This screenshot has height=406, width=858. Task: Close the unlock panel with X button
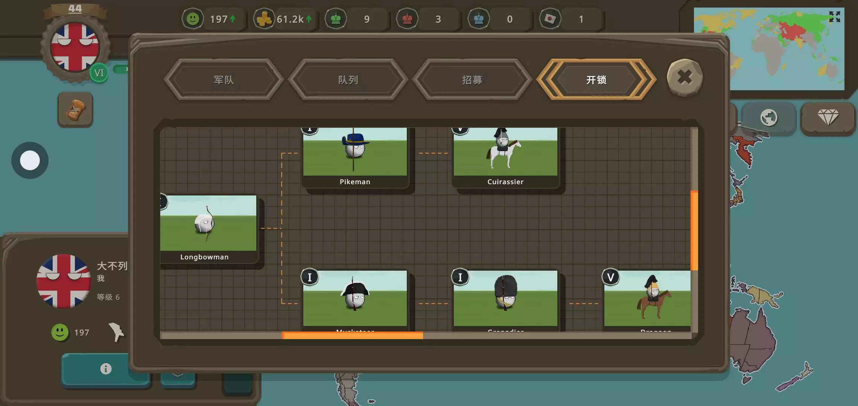[x=685, y=77]
